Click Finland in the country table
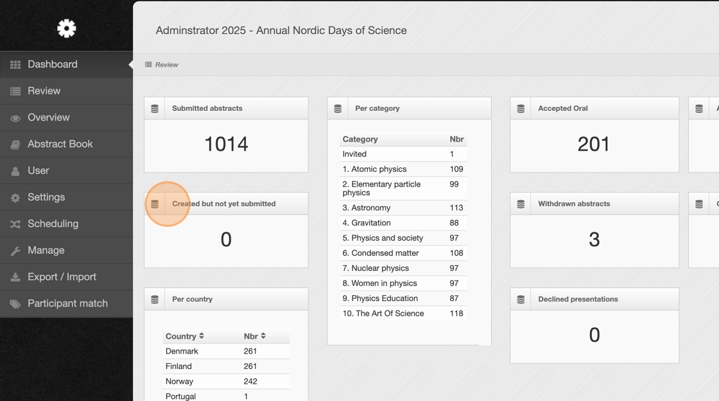This screenshot has width=719, height=401. pos(178,366)
